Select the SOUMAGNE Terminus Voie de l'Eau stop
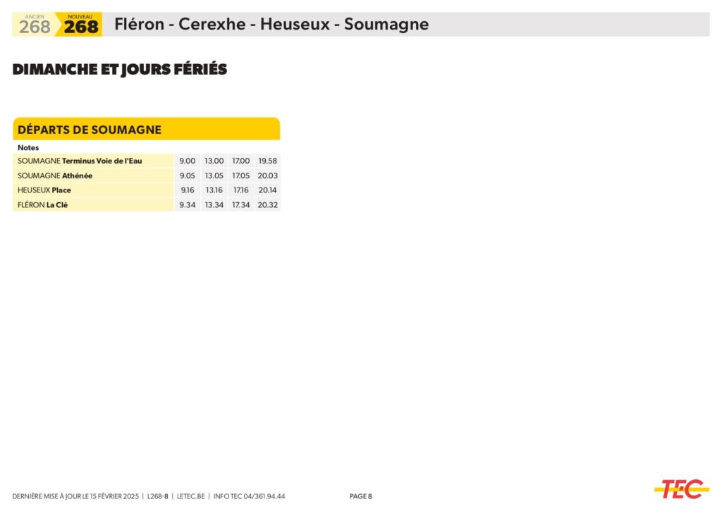Viewport: 722px width, 511px height. click(x=80, y=161)
